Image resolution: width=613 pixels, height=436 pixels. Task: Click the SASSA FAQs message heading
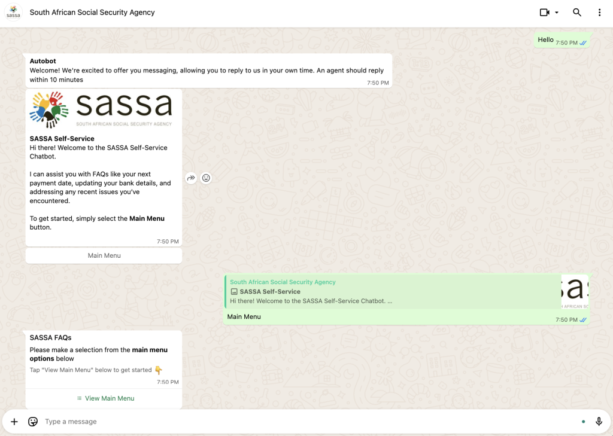(51, 337)
